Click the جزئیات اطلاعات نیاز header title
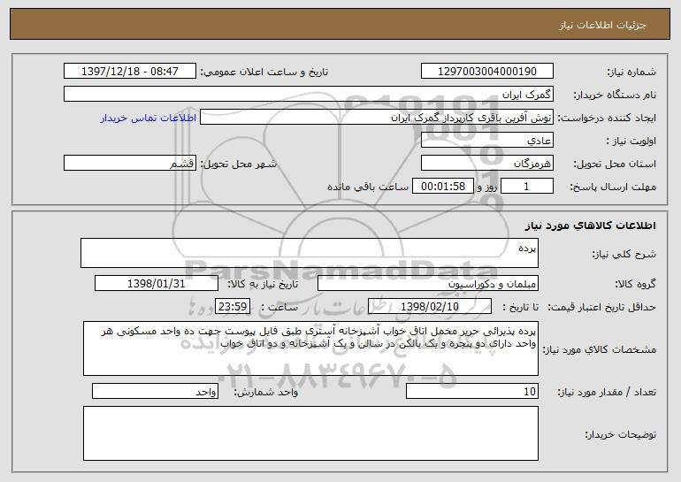The height and width of the screenshot is (482, 681). [602, 25]
